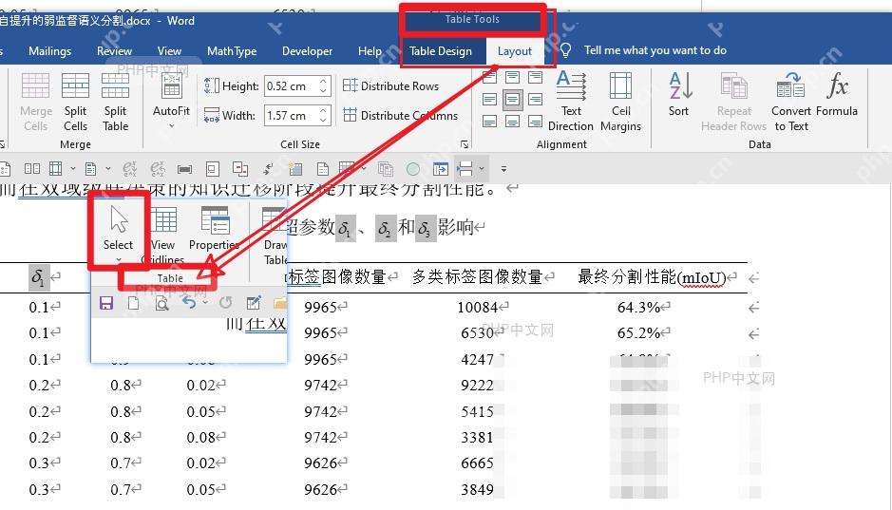Click Tell me what you want to do
Viewport: 892px width, 510px height.
655,50
